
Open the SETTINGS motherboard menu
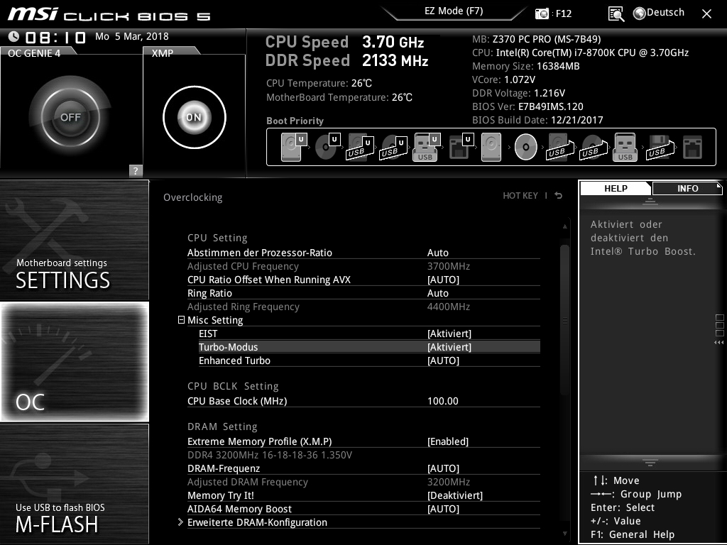click(74, 241)
